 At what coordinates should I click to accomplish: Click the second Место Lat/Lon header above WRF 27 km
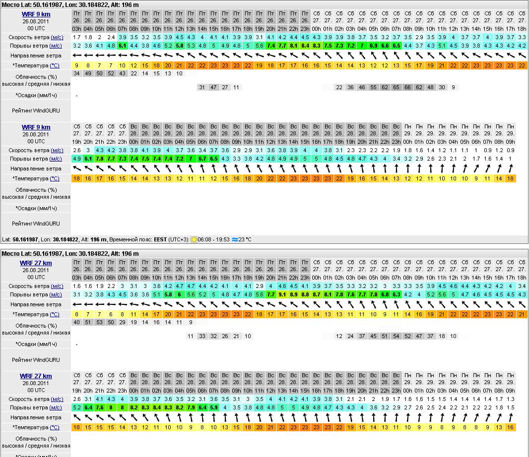tap(70, 253)
